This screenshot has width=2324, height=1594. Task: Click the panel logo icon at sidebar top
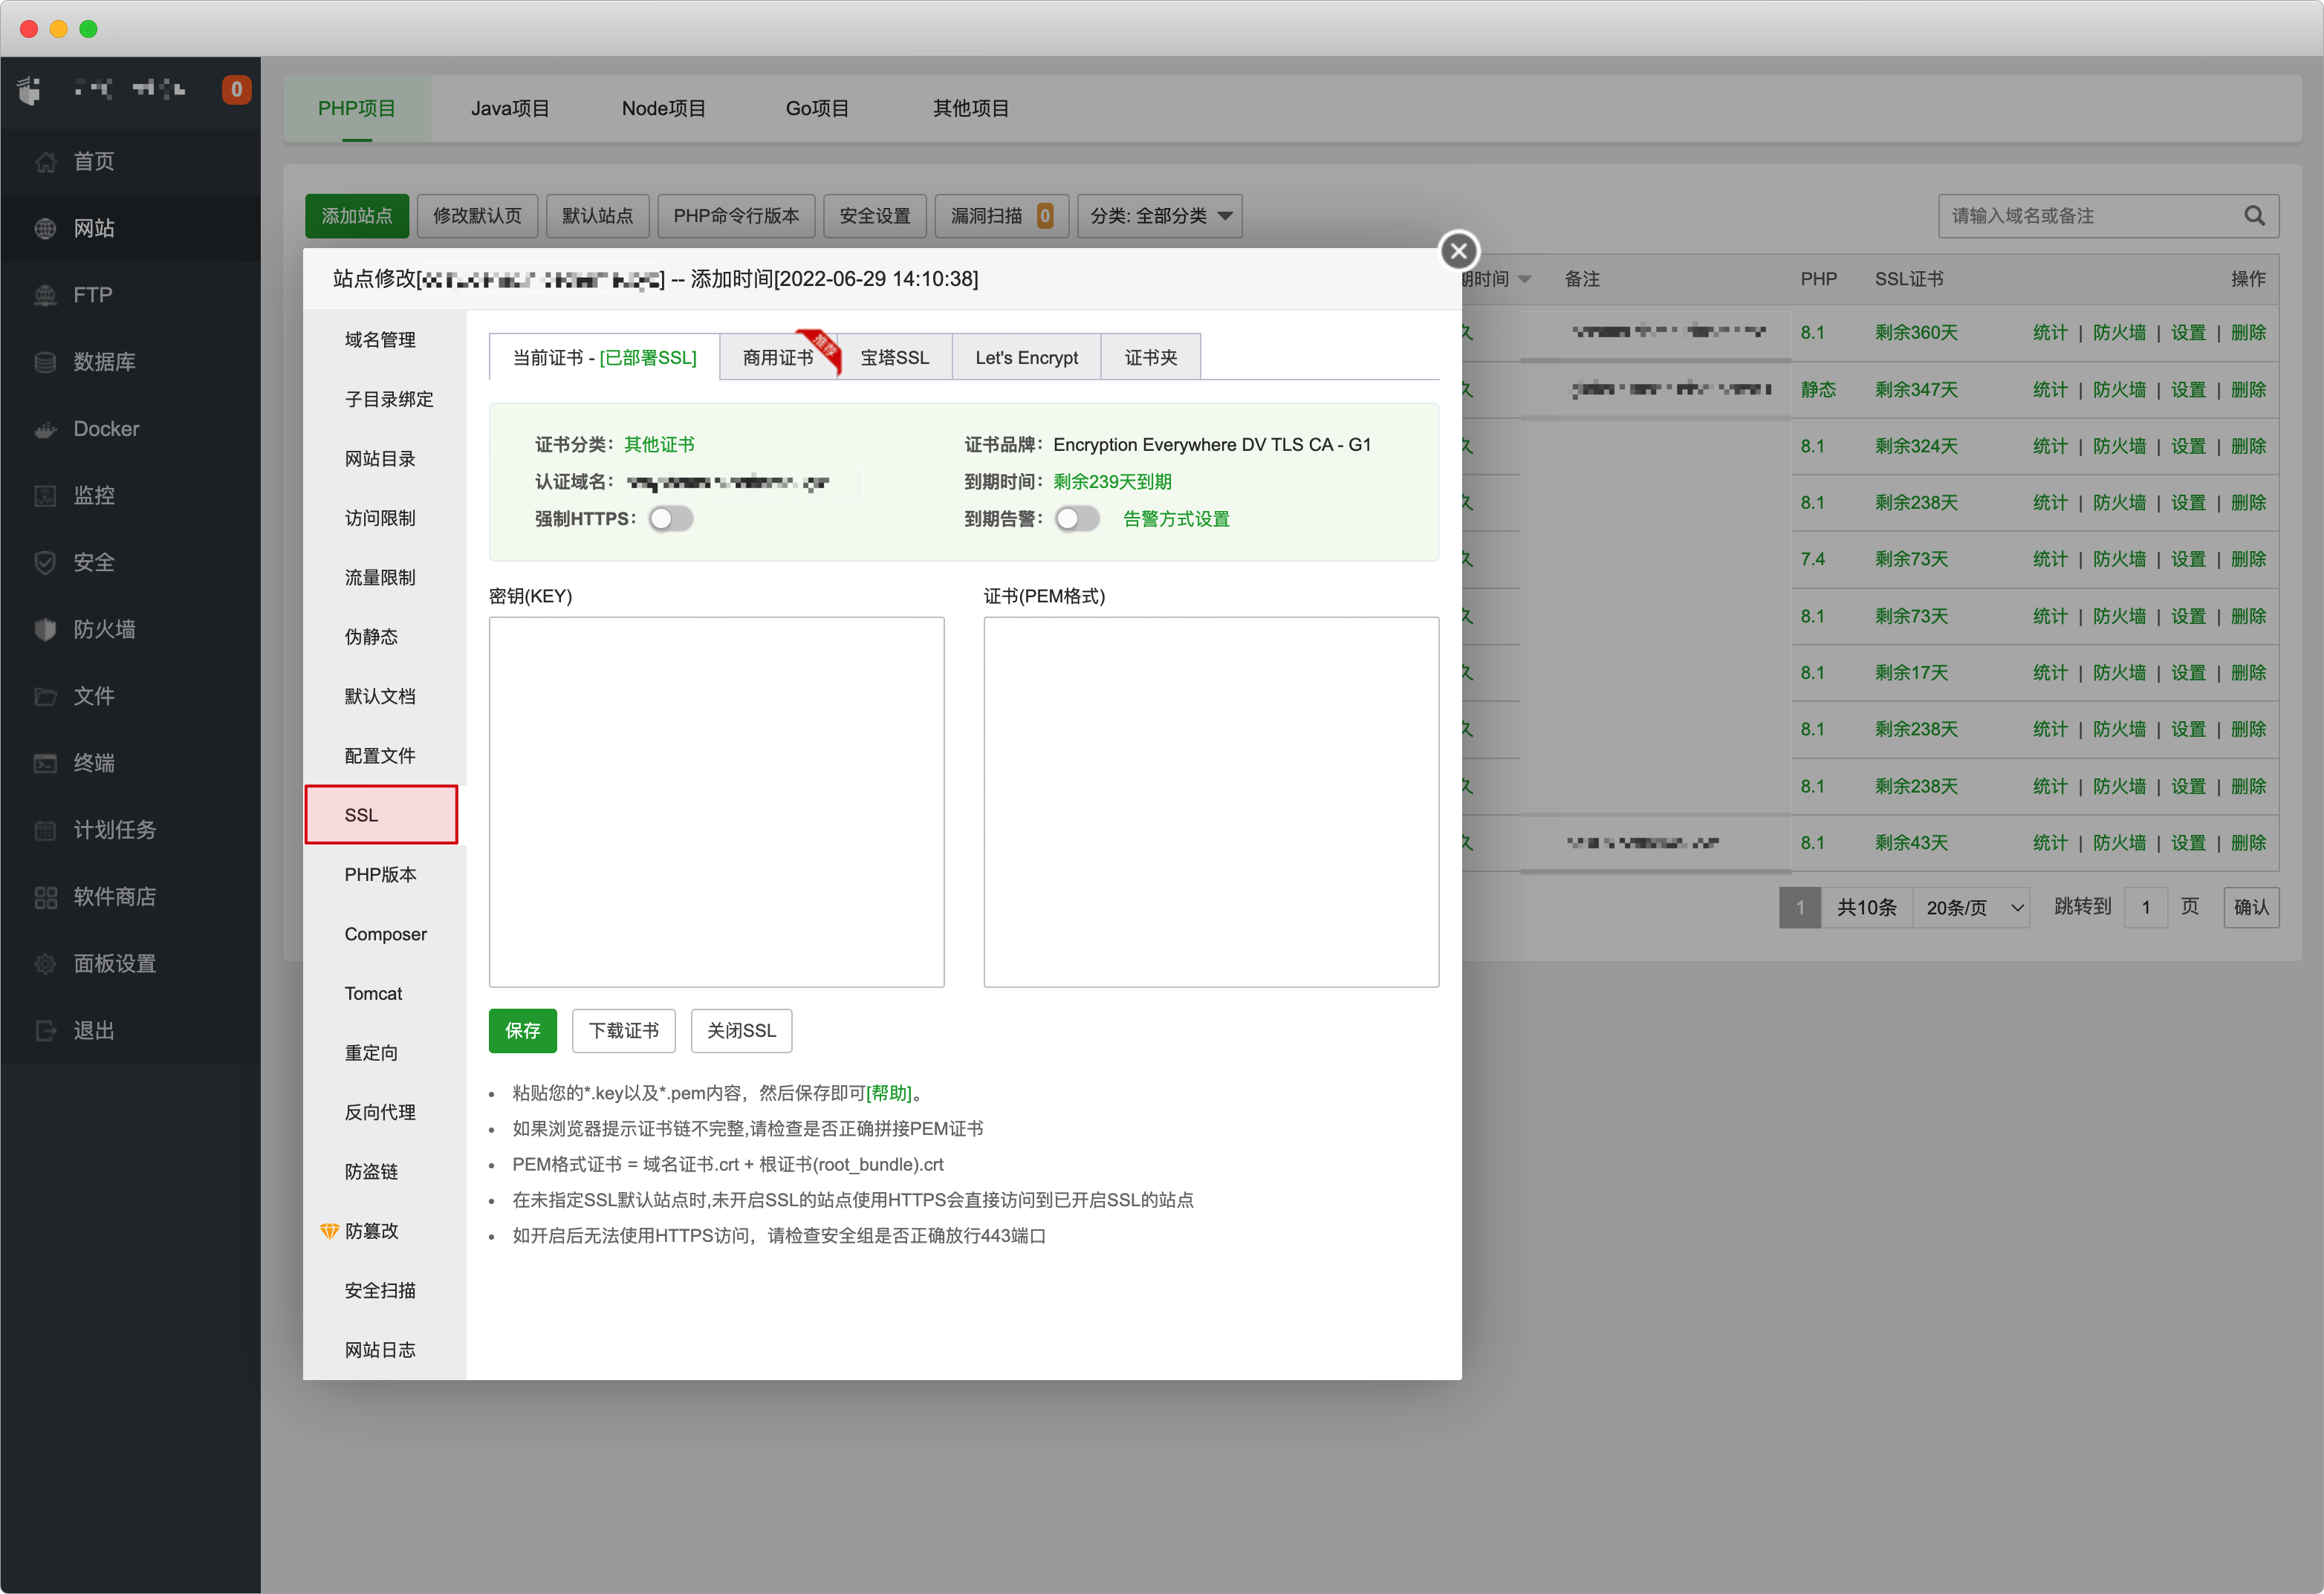[30, 90]
